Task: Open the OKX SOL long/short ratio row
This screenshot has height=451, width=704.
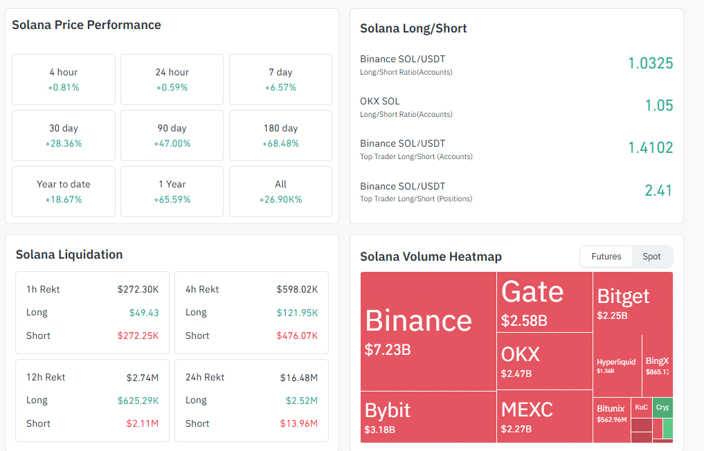Action: coord(516,107)
